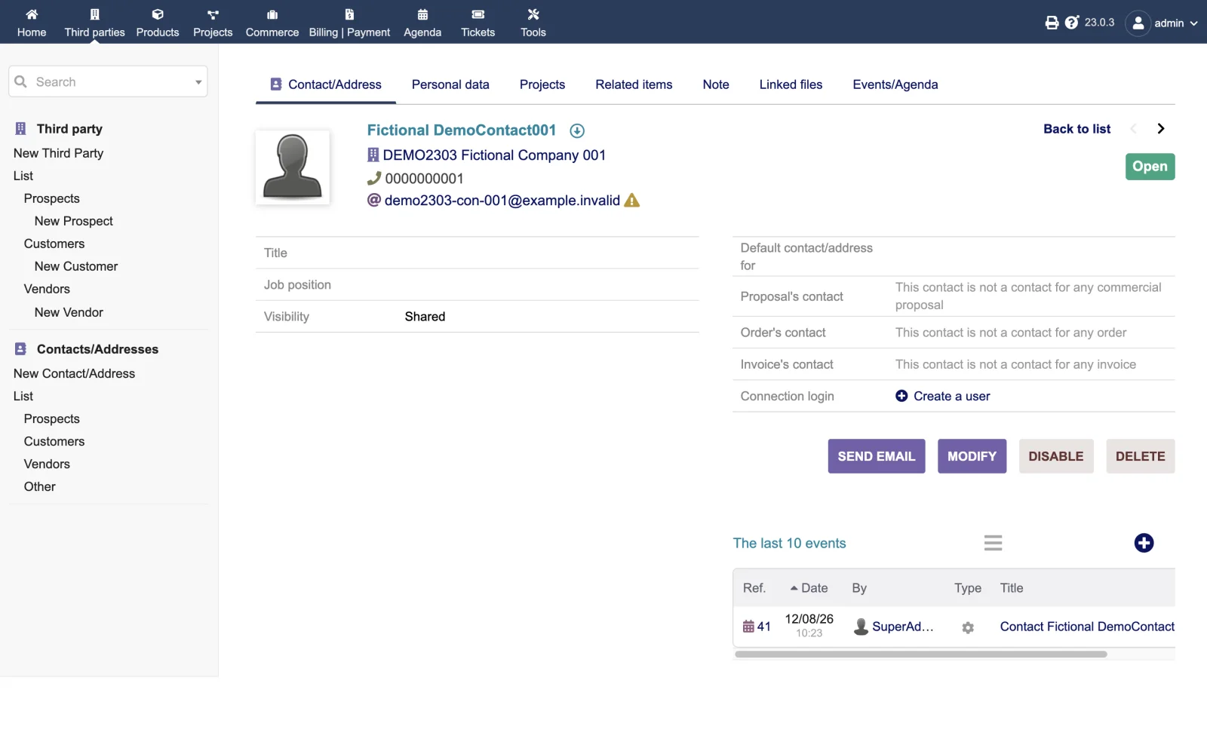
Task: Click the DISABLE button
Action: point(1055,456)
